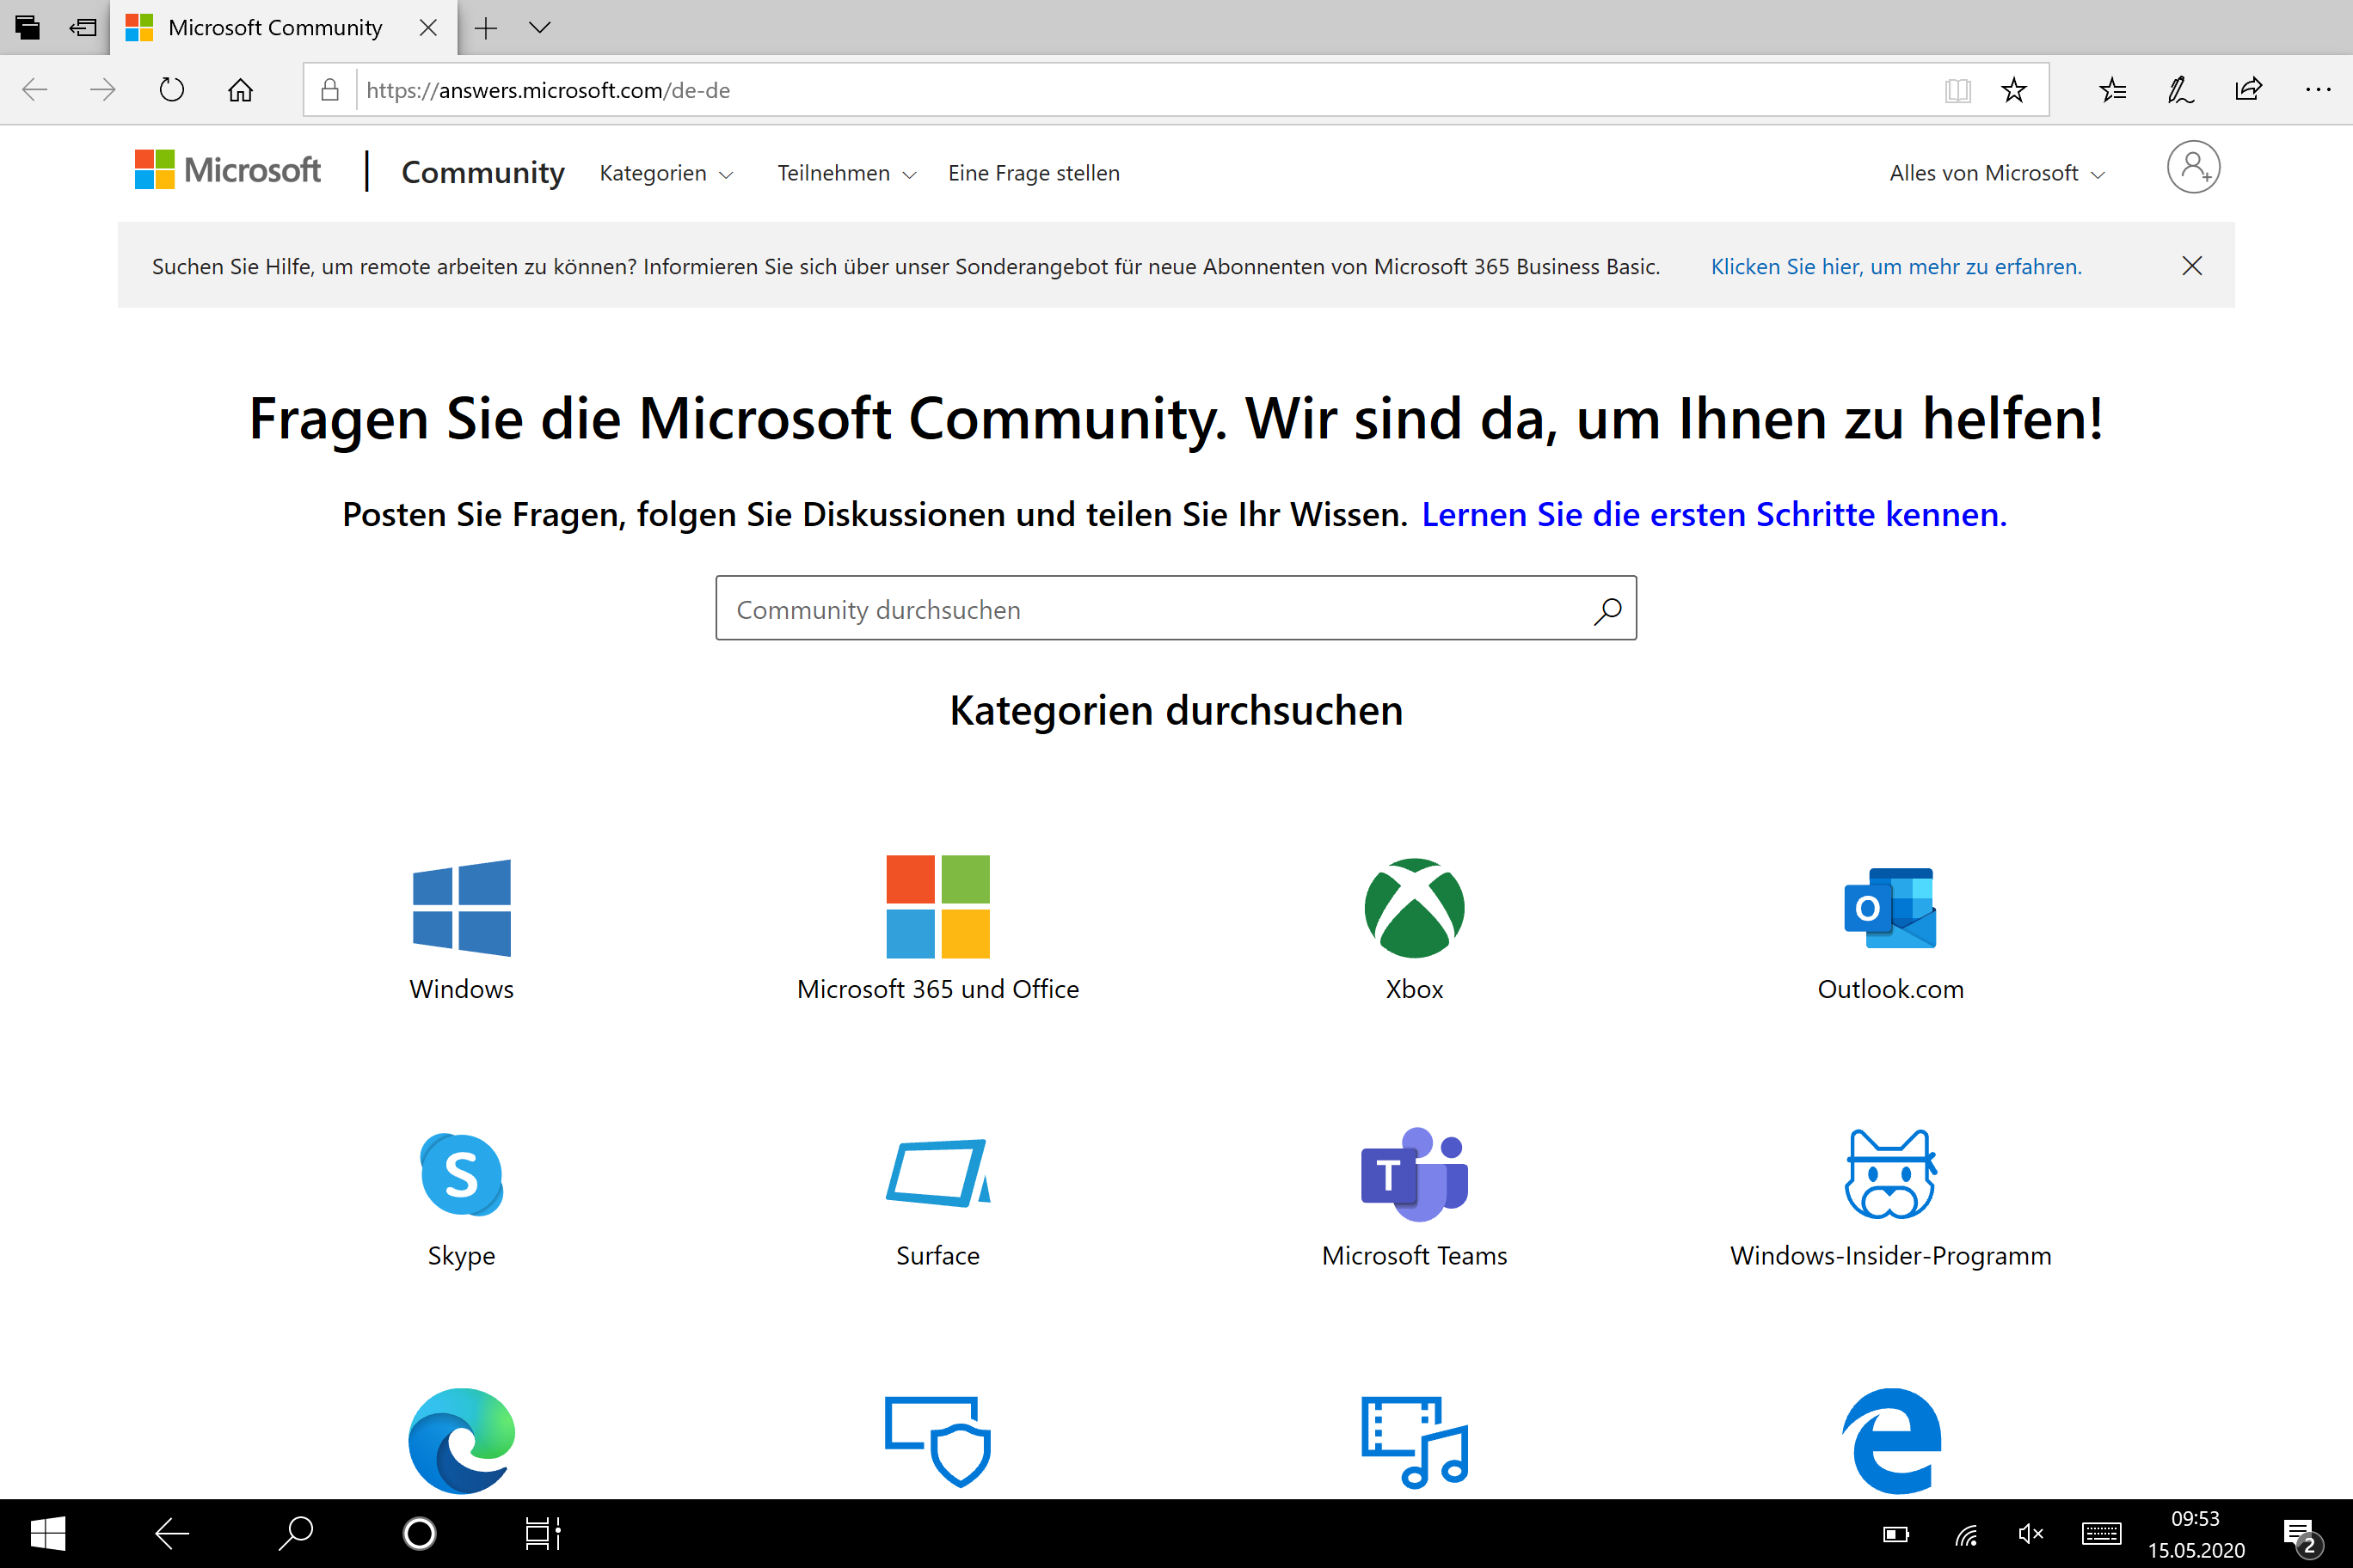Viewport: 2353px width, 1568px height.
Task: Click the Windows category label
Action: pyautogui.click(x=461, y=989)
